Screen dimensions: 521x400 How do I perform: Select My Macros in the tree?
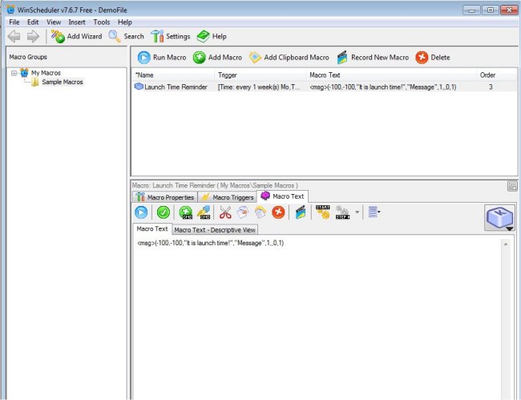[46, 73]
